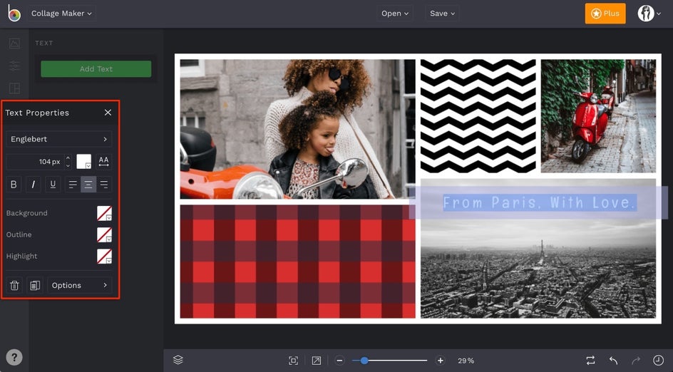This screenshot has height=372, width=673.
Task: Open the help question mark icon
Action: 14,358
